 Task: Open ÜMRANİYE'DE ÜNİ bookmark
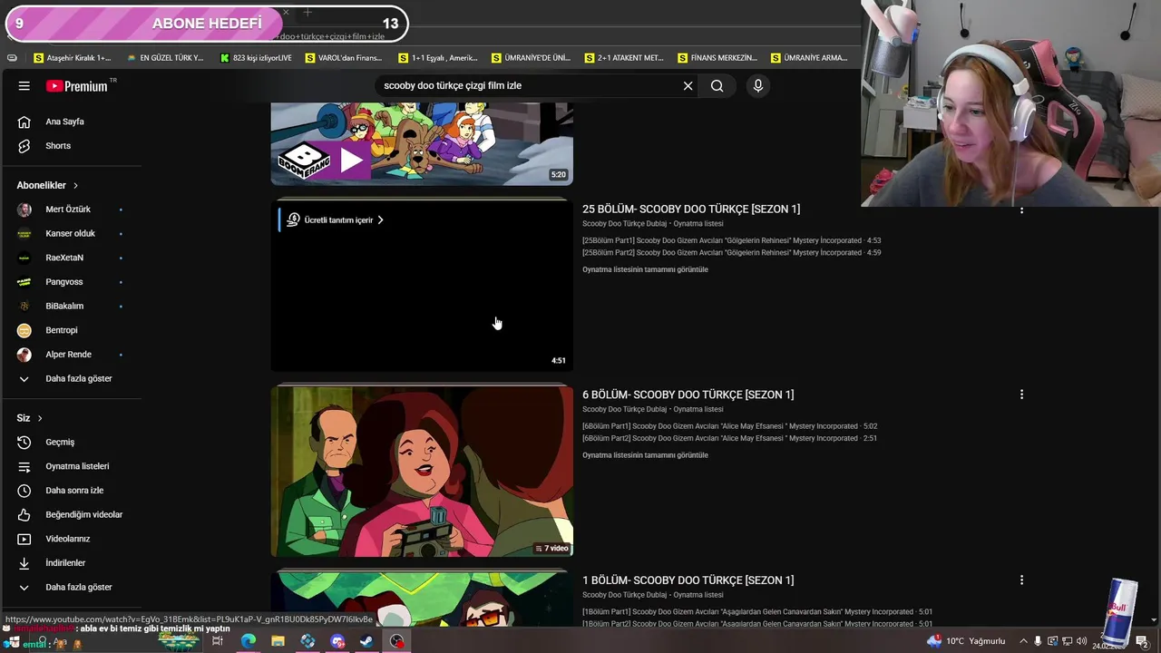click(532, 58)
